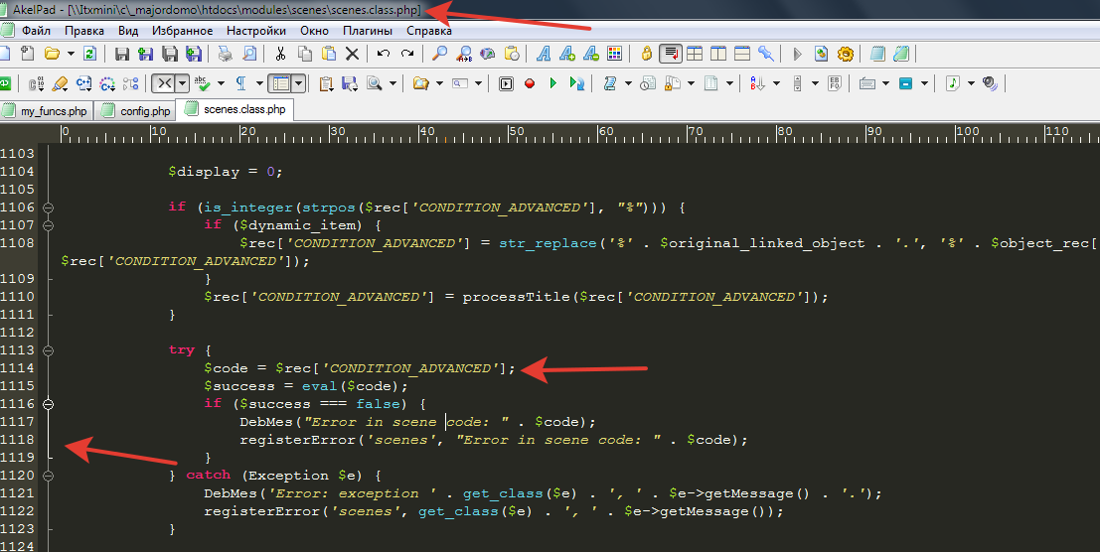Click the Font letter A icon
Image resolution: width=1100 pixels, height=552 pixels.
click(543, 54)
